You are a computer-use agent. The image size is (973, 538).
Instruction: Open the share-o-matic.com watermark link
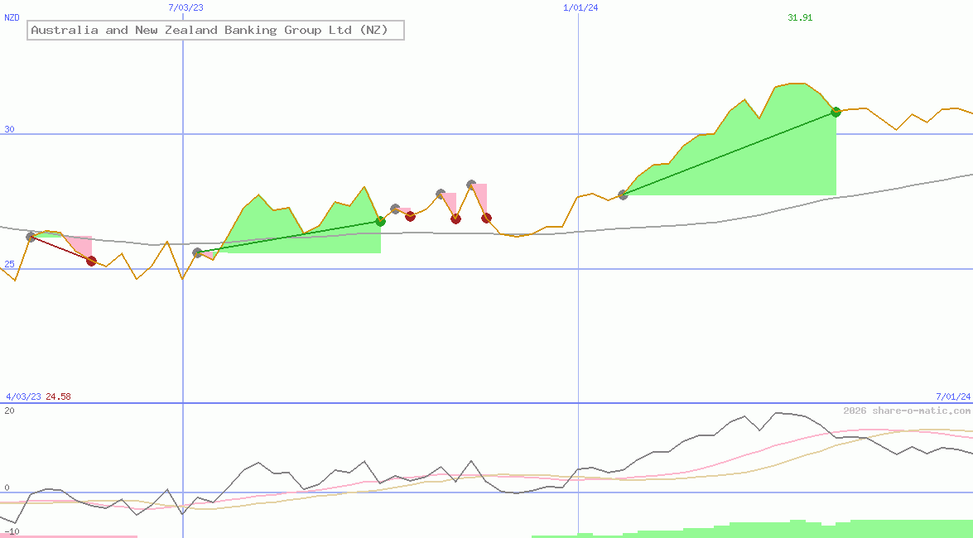(903, 409)
